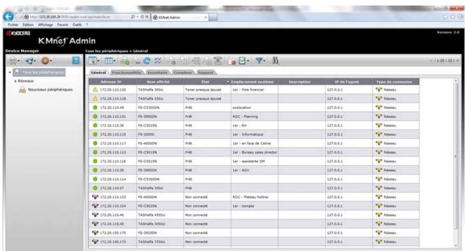This screenshot has width=465, height=251.
Task: Click green status icon for 172.20.110.131
Action: (x=95, y=116)
